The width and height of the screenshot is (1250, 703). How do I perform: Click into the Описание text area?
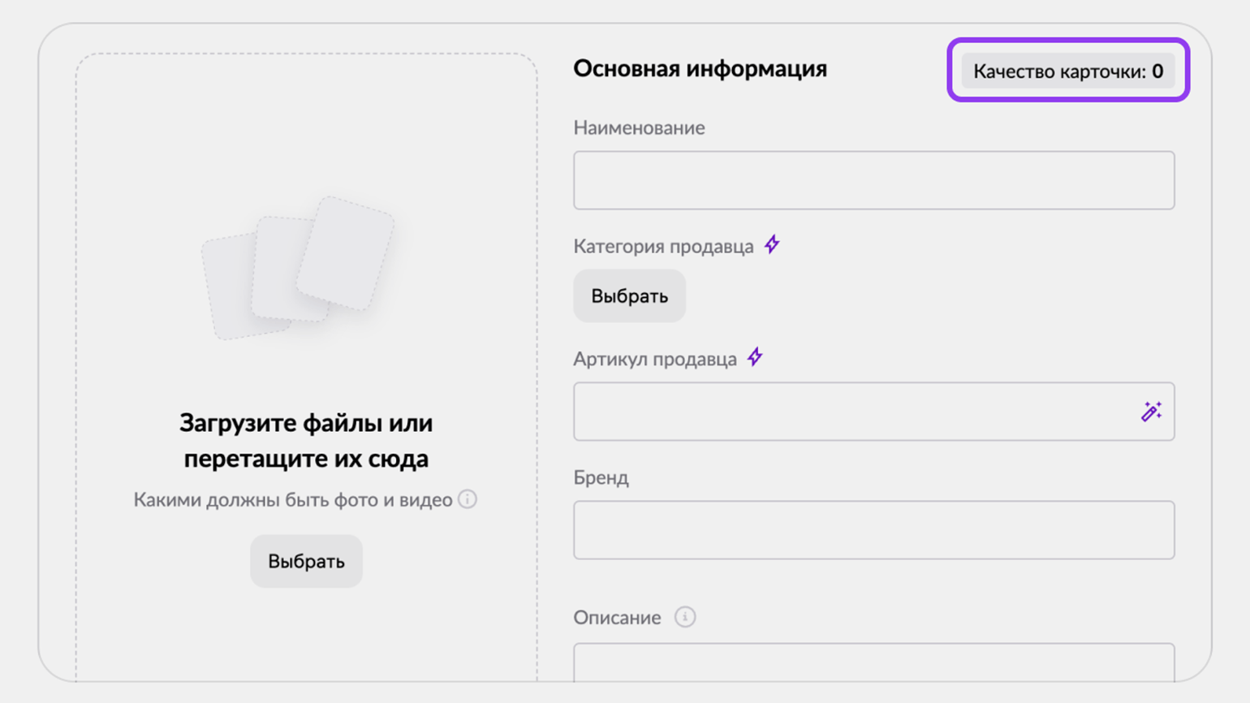(874, 662)
